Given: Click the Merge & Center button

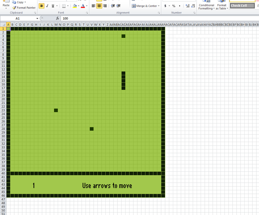Looking at the screenshot, I should point(144,6).
